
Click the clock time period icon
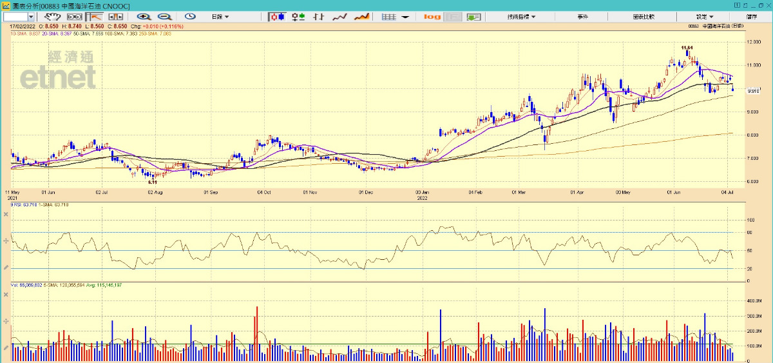click(x=191, y=17)
